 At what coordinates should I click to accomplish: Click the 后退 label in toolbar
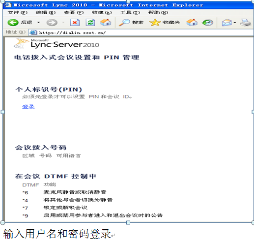27,22
